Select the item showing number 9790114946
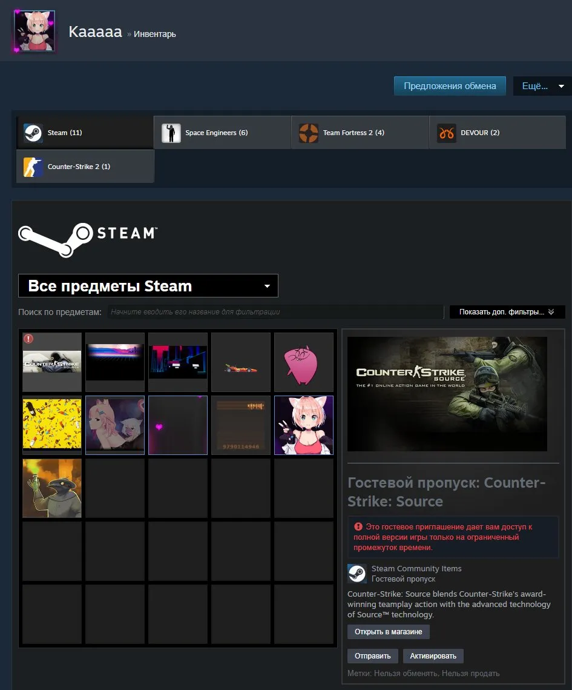Screen dimensions: 572x690 pos(240,425)
